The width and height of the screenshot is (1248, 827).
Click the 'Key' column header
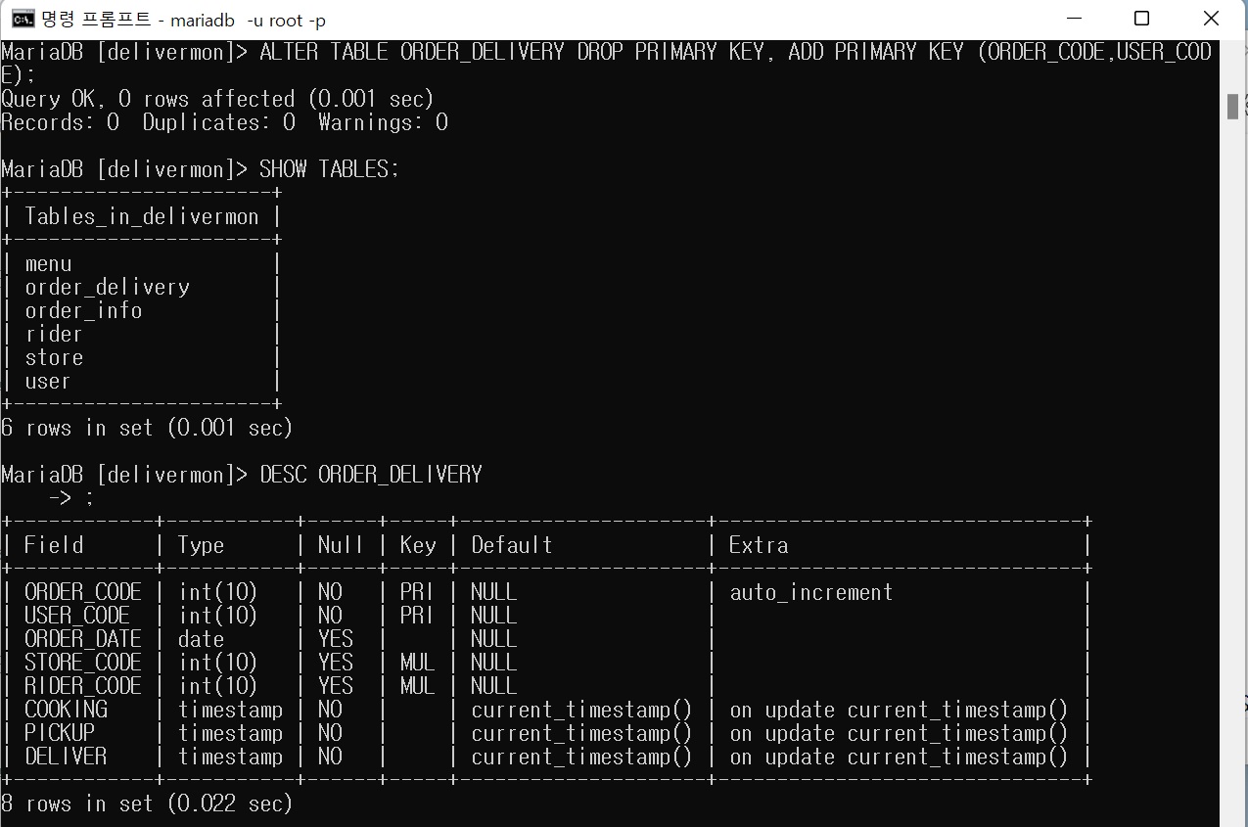coord(418,545)
